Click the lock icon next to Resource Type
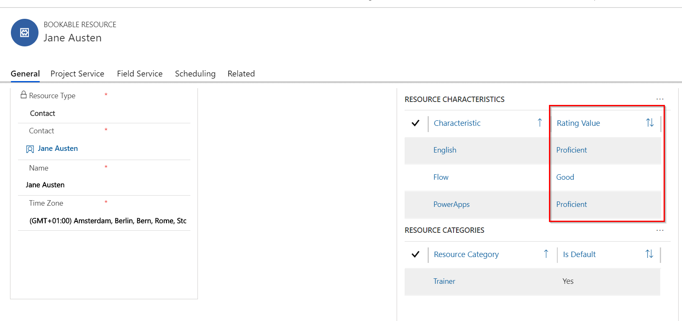 pyautogui.click(x=23, y=95)
